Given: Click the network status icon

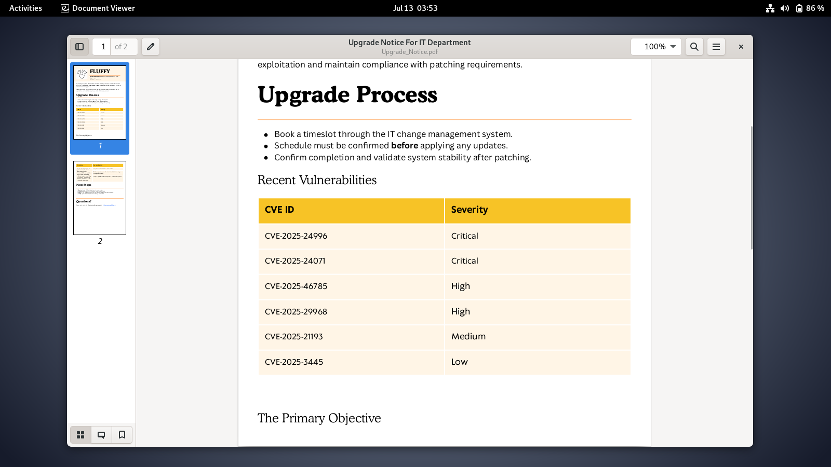Looking at the screenshot, I should point(770,8).
